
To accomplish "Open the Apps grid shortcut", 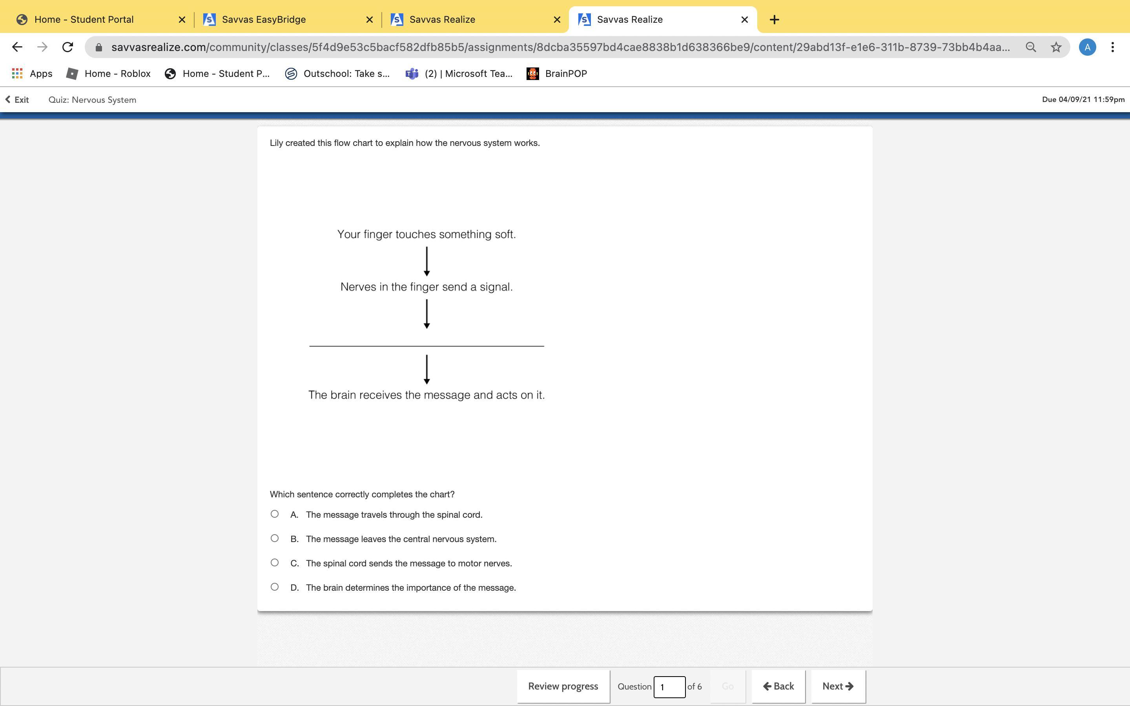I will [x=32, y=73].
